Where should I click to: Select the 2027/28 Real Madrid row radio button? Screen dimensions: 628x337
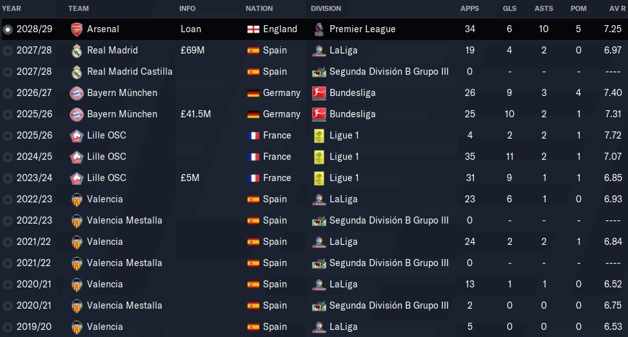pos(8,51)
